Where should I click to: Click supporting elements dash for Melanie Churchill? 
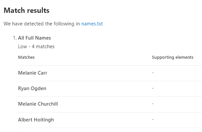tap(153, 104)
